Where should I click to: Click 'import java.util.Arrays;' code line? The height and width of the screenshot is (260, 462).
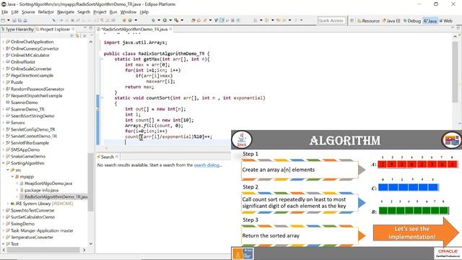tap(135, 43)
